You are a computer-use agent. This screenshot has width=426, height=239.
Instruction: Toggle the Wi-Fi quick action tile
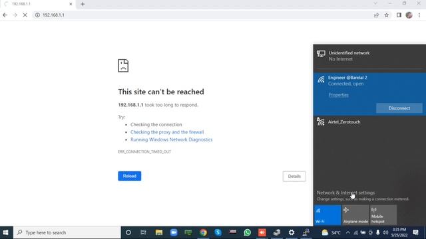327,215
